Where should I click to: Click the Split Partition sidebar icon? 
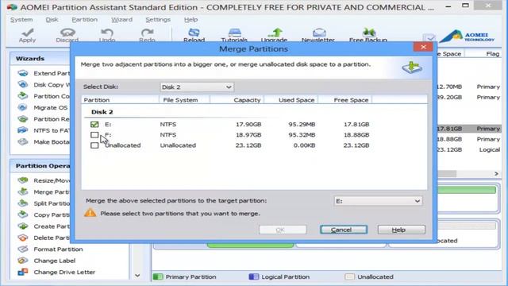click(23, 203)
